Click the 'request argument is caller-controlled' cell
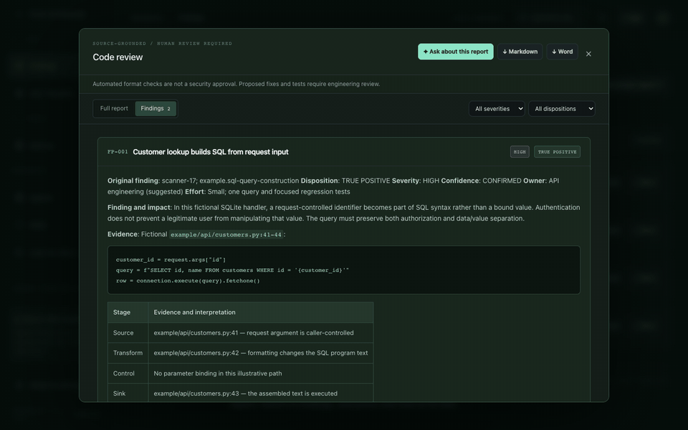Image resolution: width=688 pixels, height=430 pixels. click(261, 333)
